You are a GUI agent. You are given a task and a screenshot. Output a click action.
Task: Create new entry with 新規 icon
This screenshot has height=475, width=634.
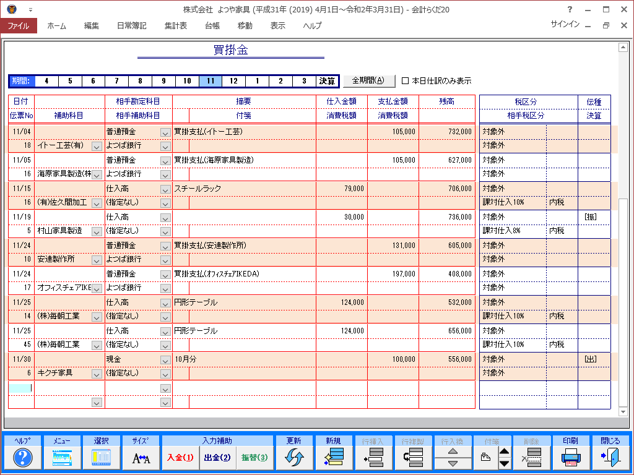tap(334, 458)
